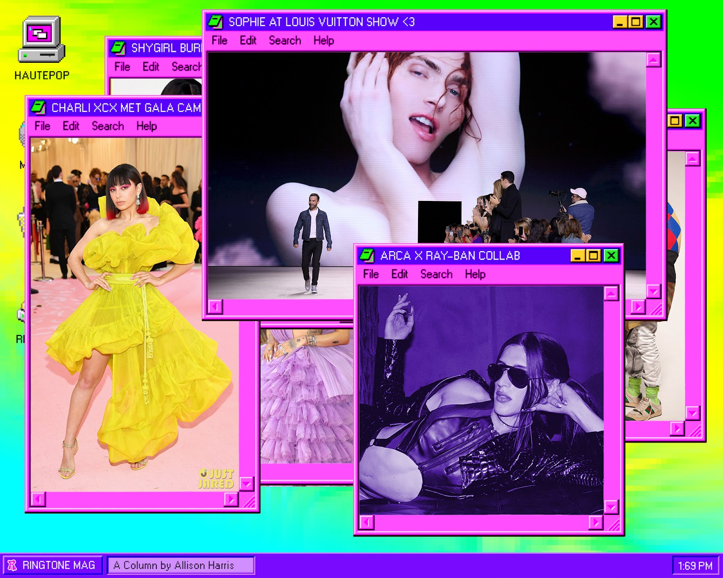Open the Edit menu in the SHYGIRL window
This screenshot has height=578, width=723.
coord(151,67)
